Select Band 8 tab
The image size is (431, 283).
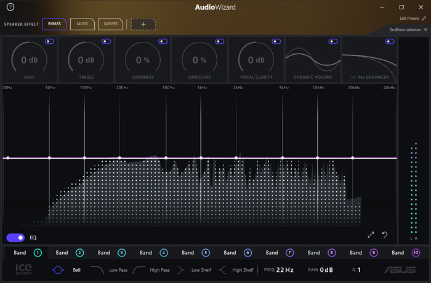tap(322, 253)
